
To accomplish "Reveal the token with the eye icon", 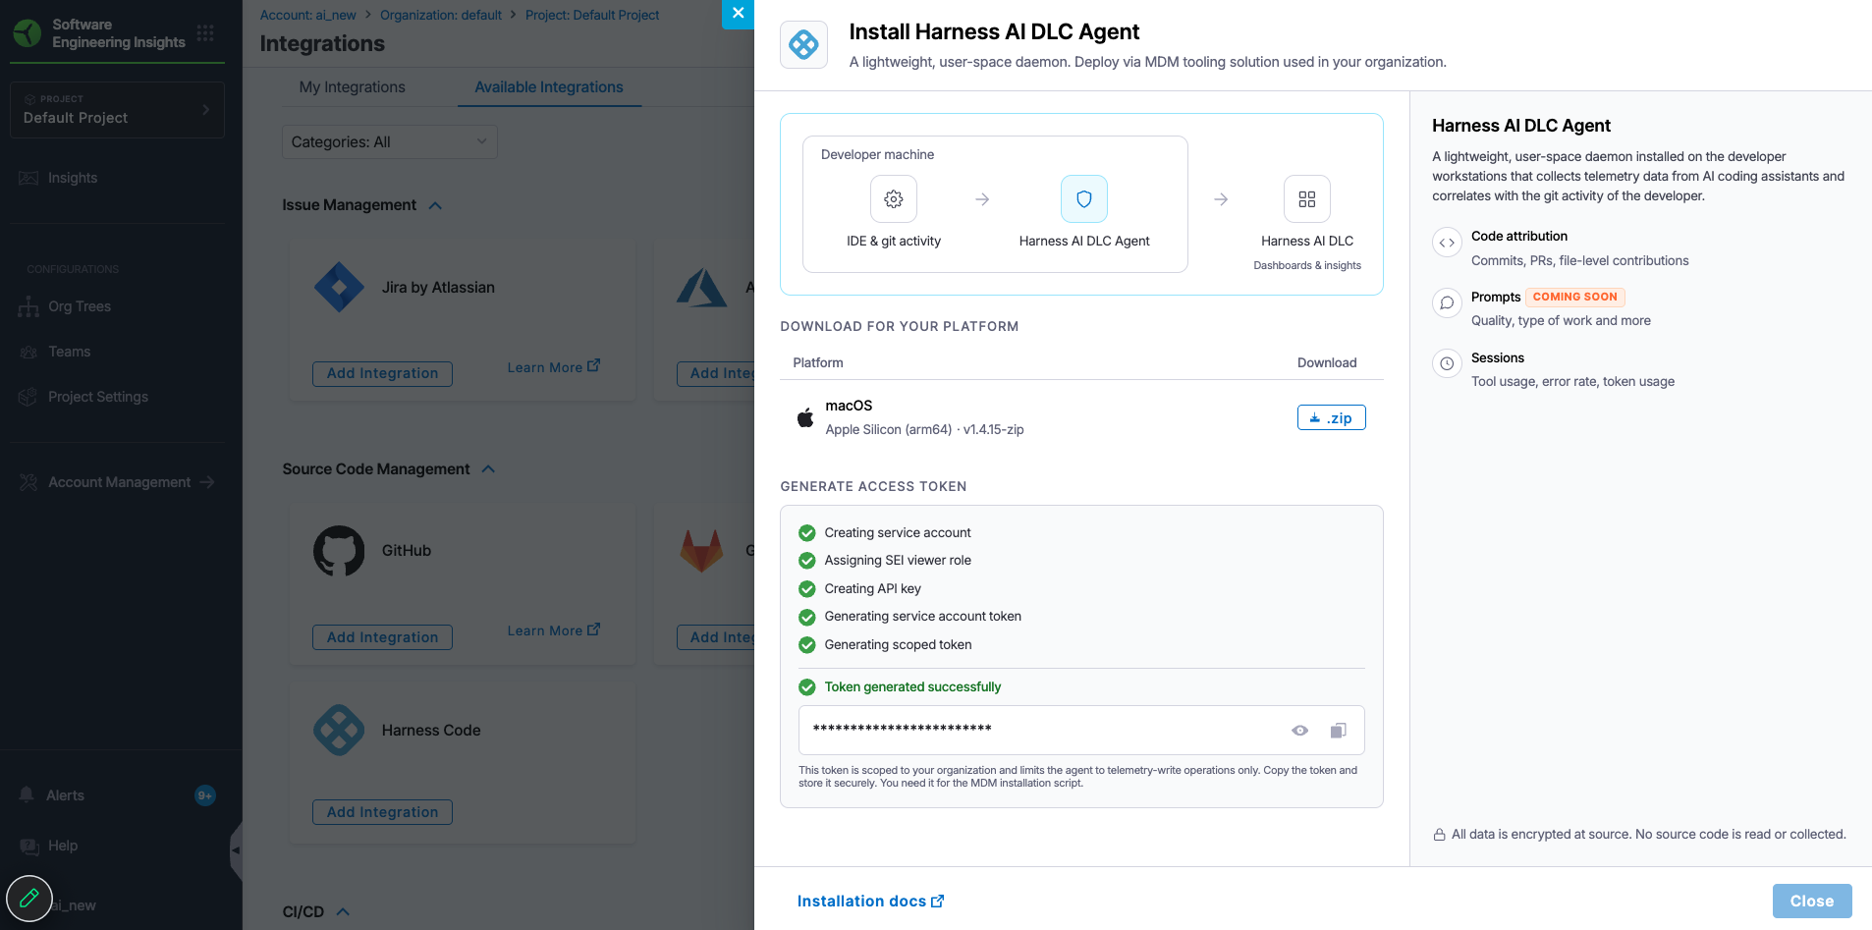I will click(x=1299, y=730).
